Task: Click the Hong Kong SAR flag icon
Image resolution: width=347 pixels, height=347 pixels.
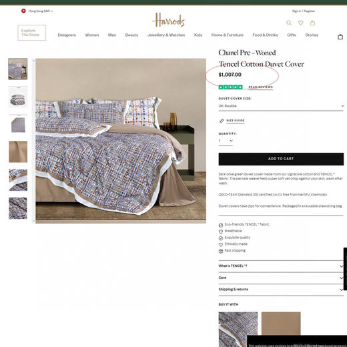Action: [23, 11]
